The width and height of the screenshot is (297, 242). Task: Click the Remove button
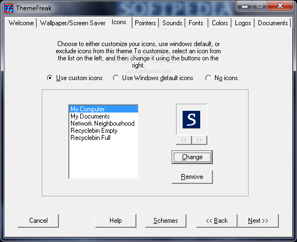click(193, 177)
